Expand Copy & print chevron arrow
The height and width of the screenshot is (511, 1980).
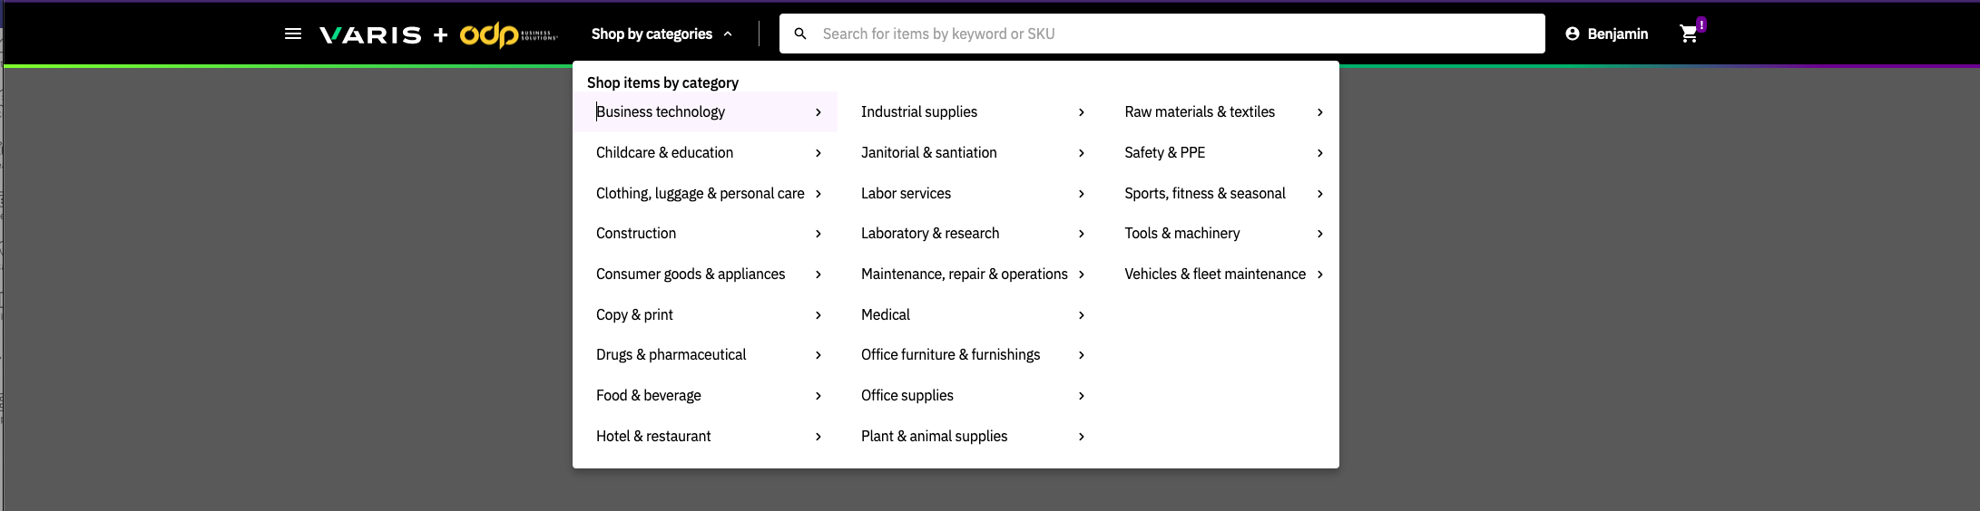(x=818, y=314)
